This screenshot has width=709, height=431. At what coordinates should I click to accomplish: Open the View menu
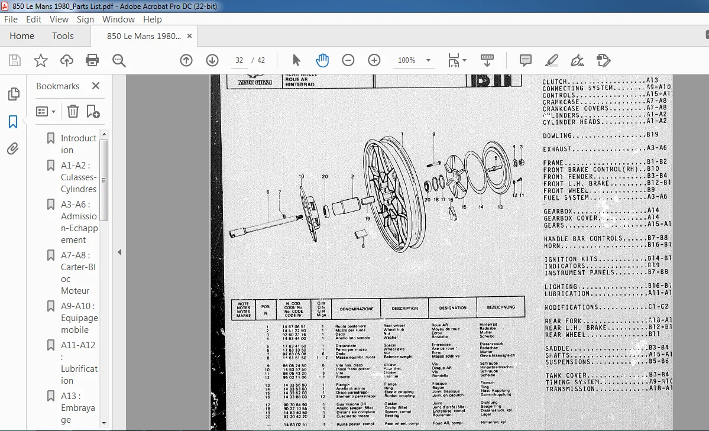click(59, 19)
